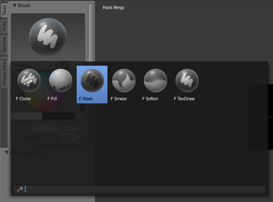Click the brush user count 2
273x202 pixels.
point(56,66)
